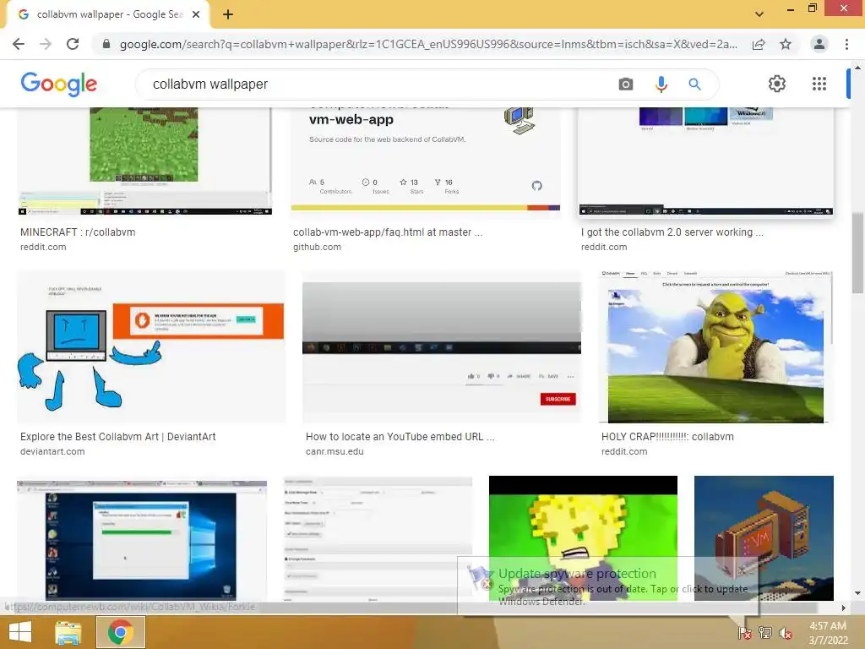Viewport: 865px width, 649px height.
Task: Open a new browser tab
Action: [x=228, y=14]
